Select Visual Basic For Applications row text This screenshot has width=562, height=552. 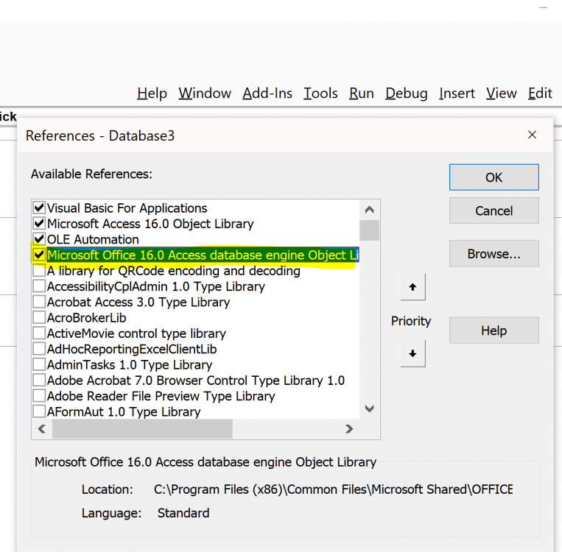click(127, 208)
